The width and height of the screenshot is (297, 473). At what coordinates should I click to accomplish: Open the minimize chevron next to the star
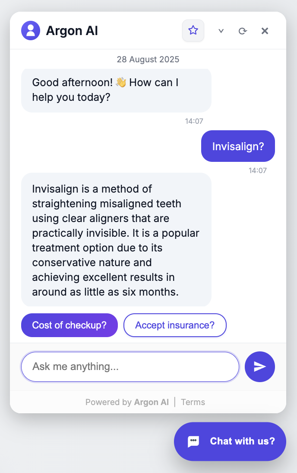tap(221, 31)
